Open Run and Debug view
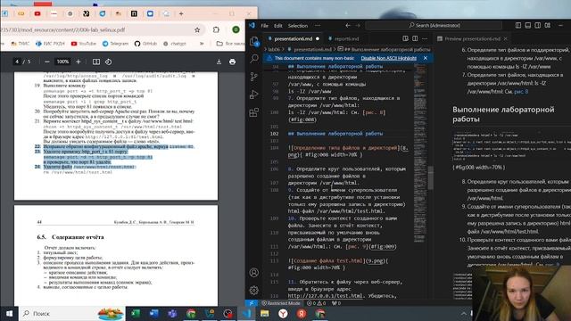The height and width of the screenshot is (321, 571). [x=254, y=95]
